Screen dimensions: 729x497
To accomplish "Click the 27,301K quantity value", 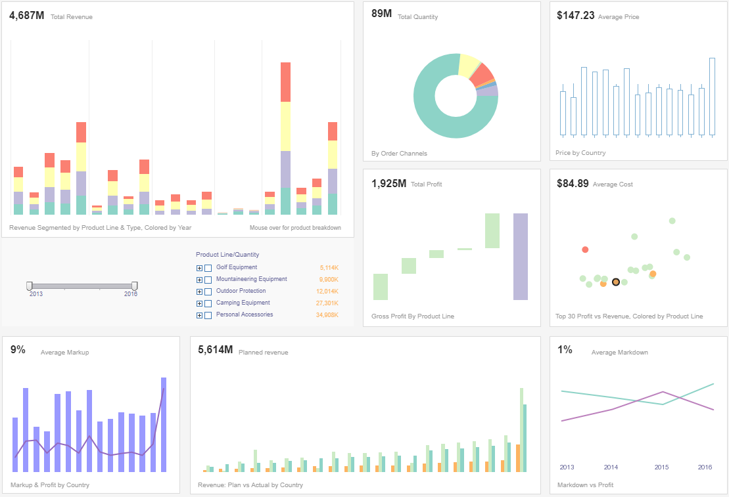I will click(x=327, y=303).
